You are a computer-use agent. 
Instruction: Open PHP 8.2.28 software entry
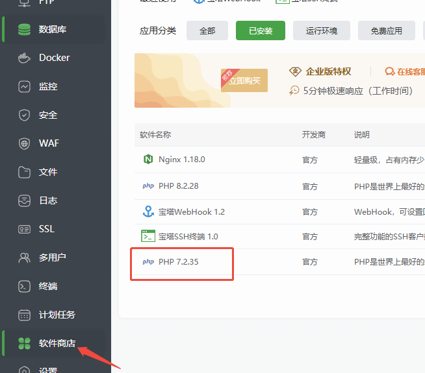click(x=178, y=186)
